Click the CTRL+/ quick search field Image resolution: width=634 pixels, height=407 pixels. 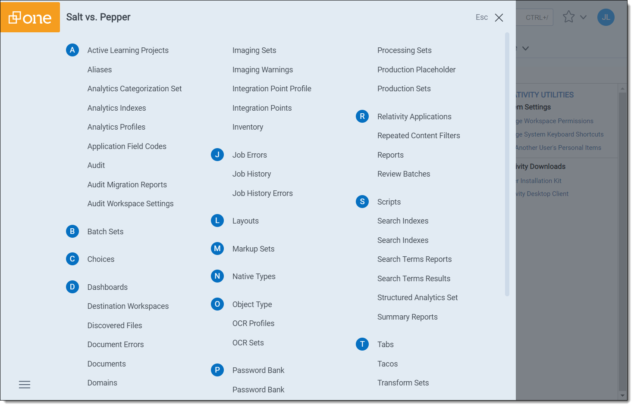(536, 18)
